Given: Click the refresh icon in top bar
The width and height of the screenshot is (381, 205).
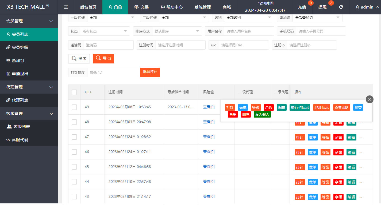Looking at the screenshot, I should pos(341,7).
